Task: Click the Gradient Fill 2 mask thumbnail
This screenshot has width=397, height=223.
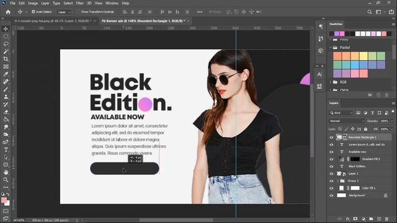Action: pyautogui.click(x=355, y=159)
